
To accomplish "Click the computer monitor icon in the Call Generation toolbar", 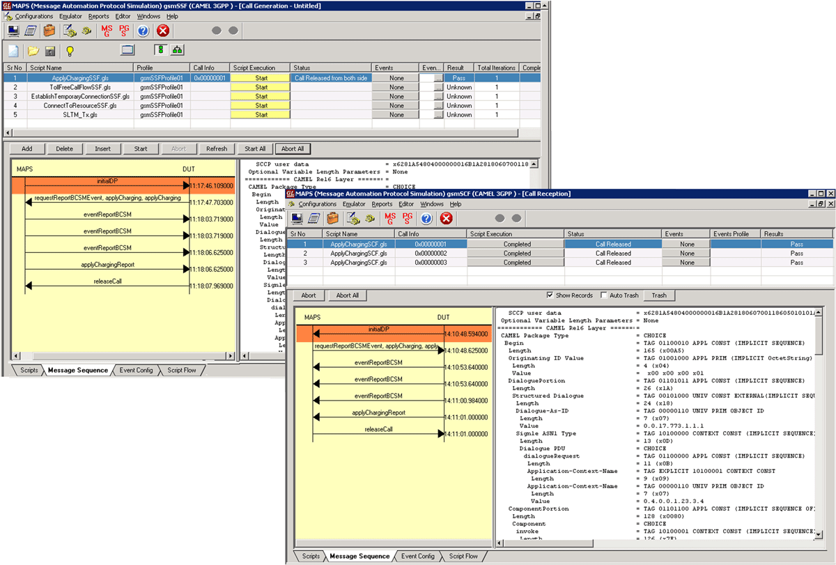I will [13, 31].
